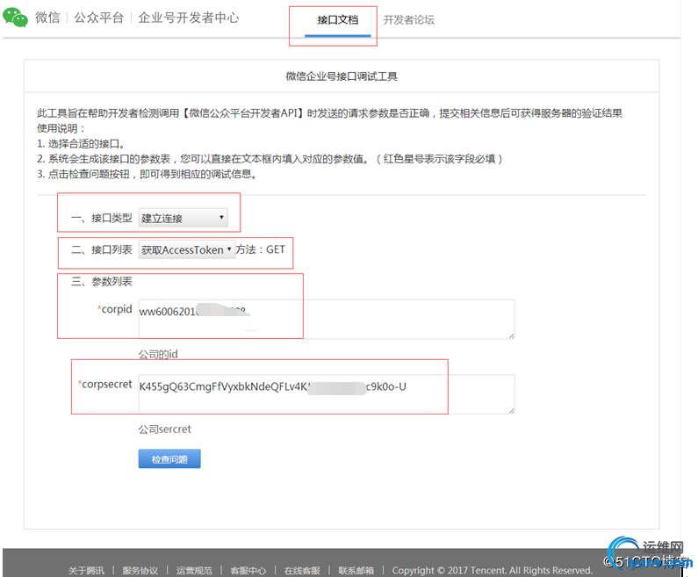Open the 在线客服 footer link
698x577 pixels.
click(302, 570)
